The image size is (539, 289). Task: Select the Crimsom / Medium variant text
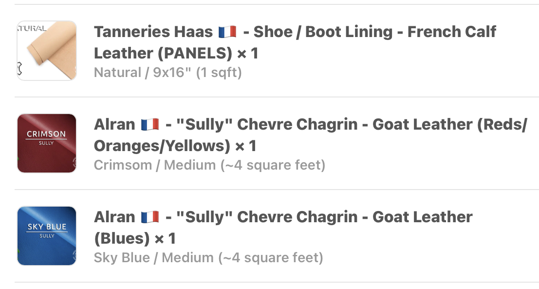click(209, 165)
